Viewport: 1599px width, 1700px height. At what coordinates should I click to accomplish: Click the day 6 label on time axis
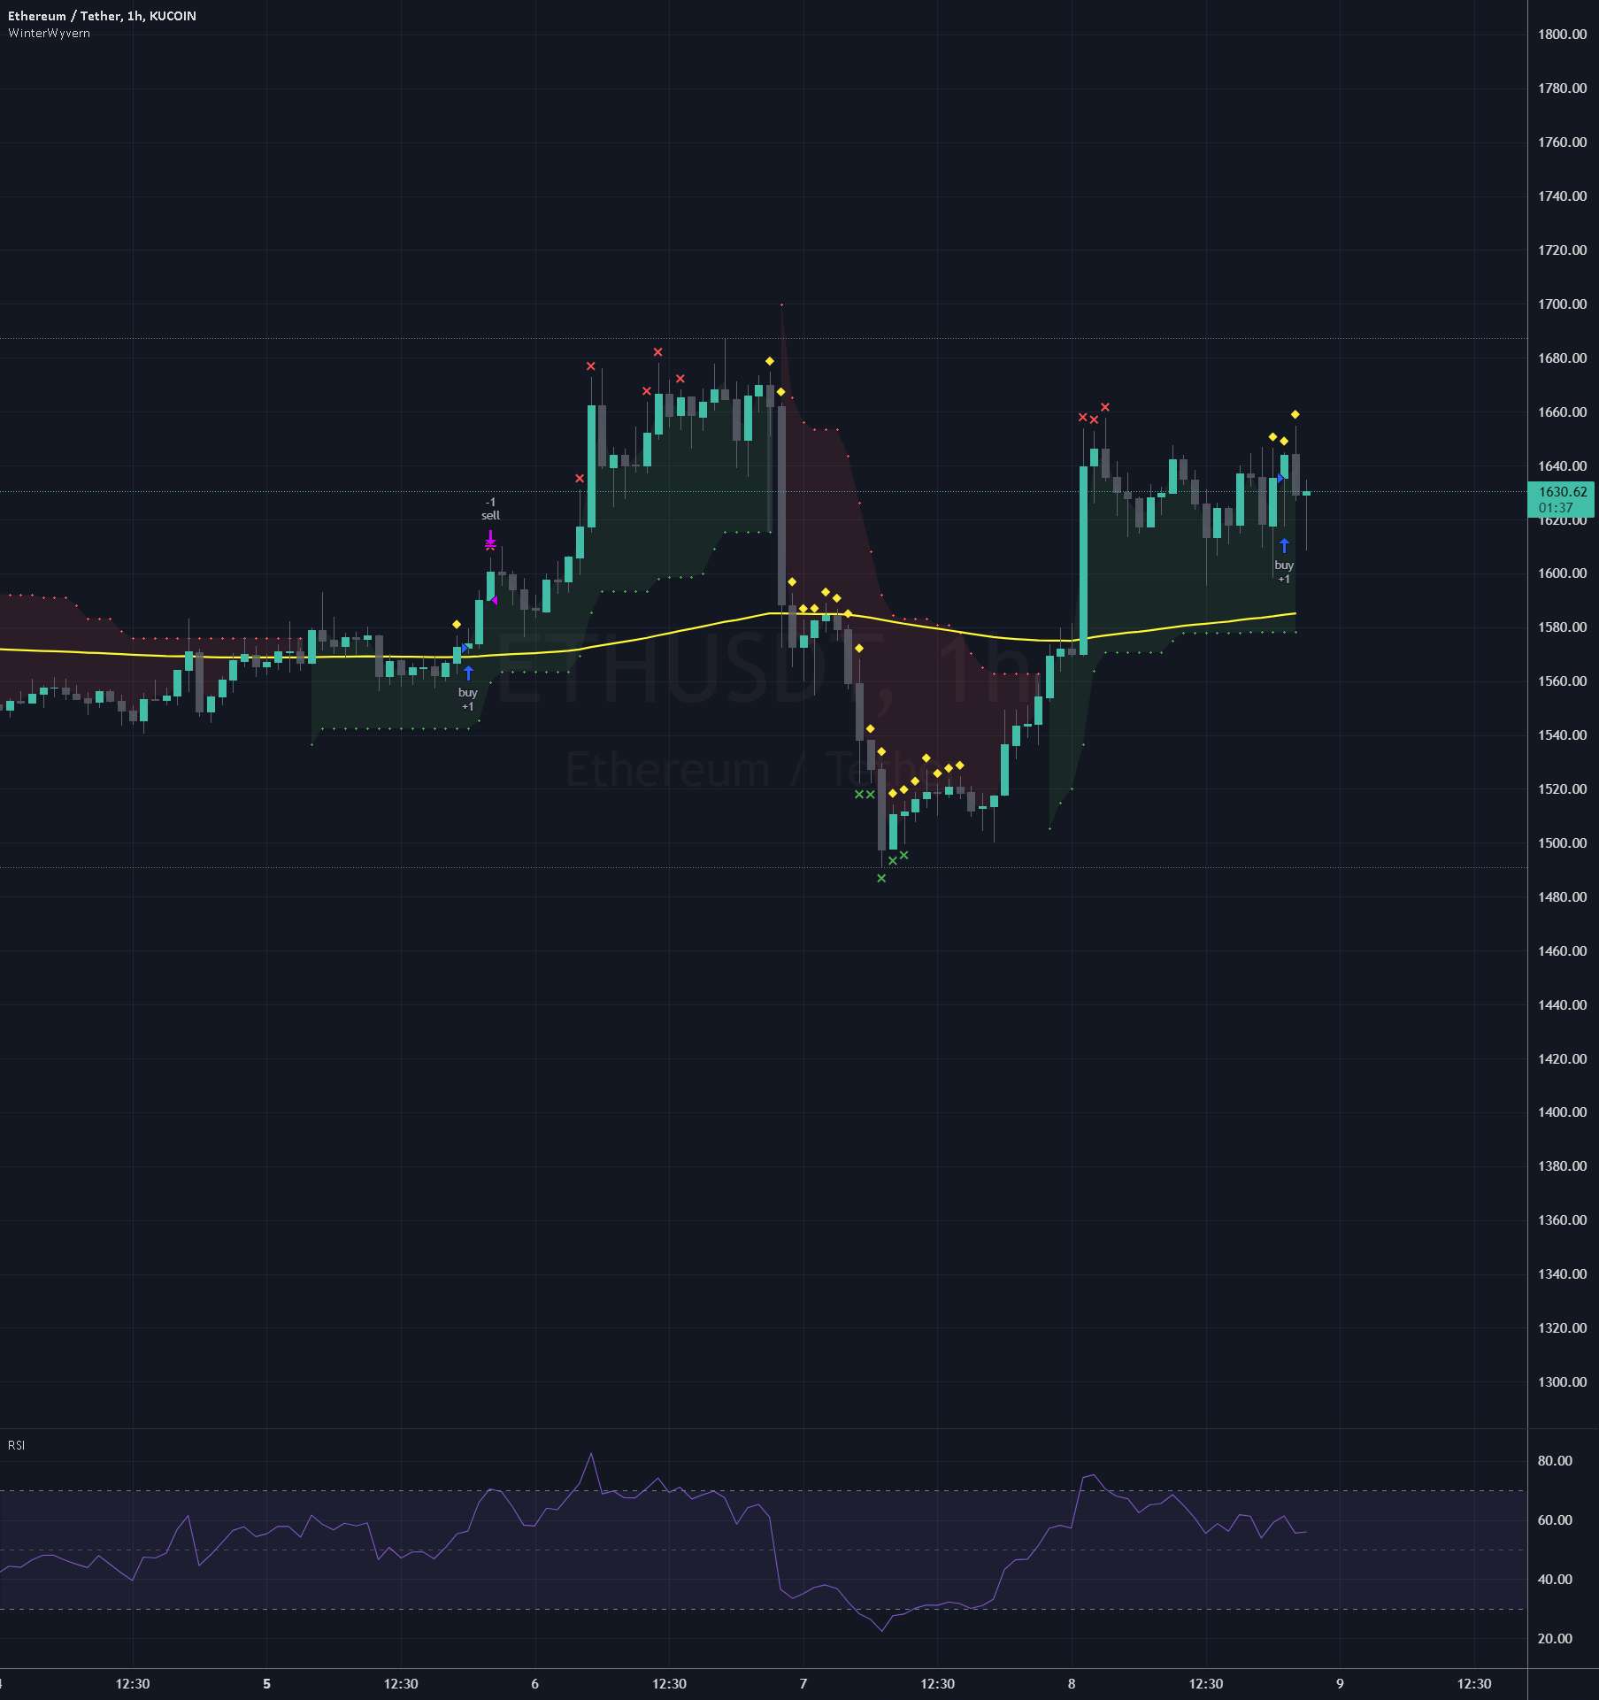534,1684
